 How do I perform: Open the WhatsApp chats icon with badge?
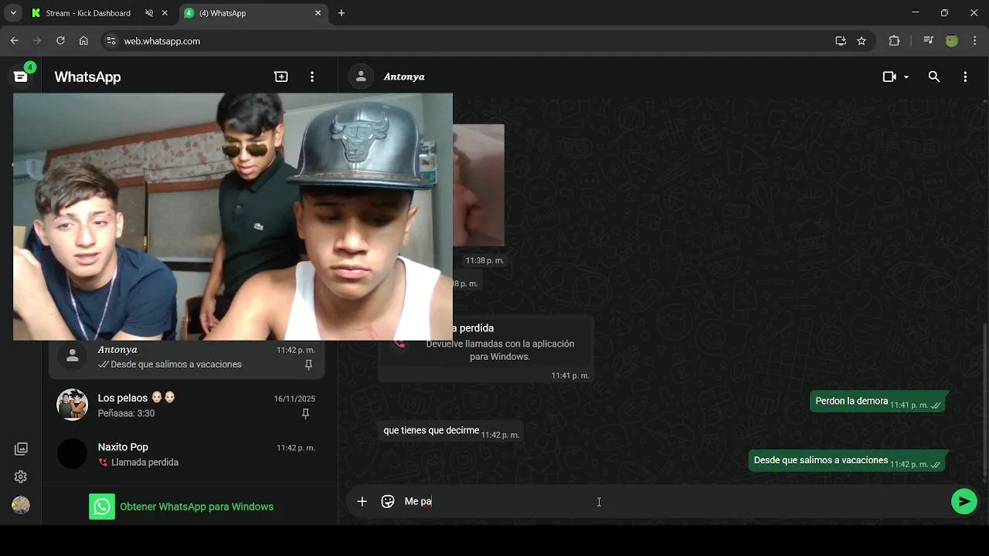21,76
